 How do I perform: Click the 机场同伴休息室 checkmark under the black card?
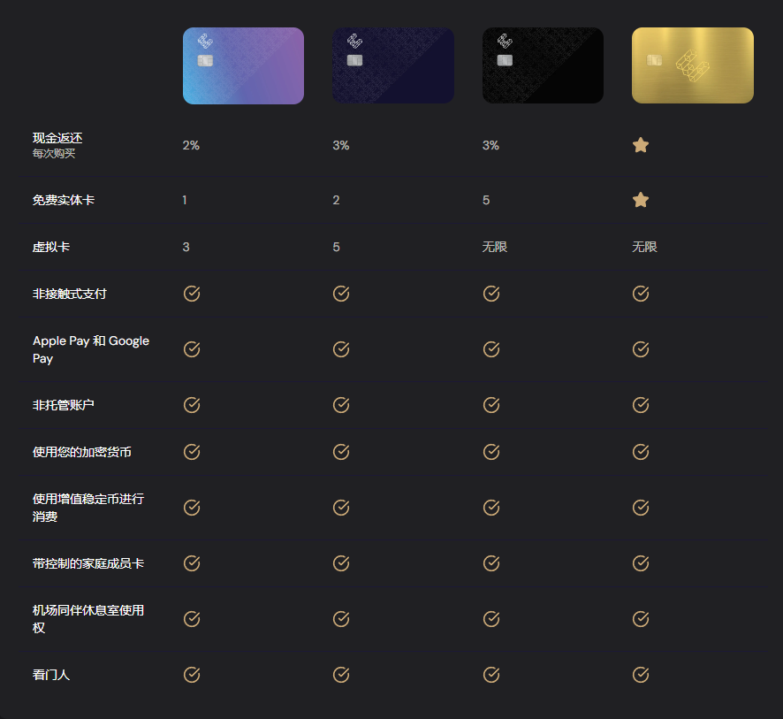click(491, 619)
